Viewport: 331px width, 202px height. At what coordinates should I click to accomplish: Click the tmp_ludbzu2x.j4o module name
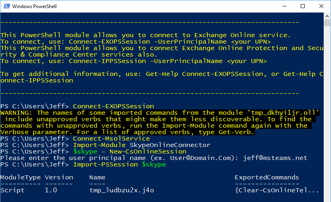[122, 190]
